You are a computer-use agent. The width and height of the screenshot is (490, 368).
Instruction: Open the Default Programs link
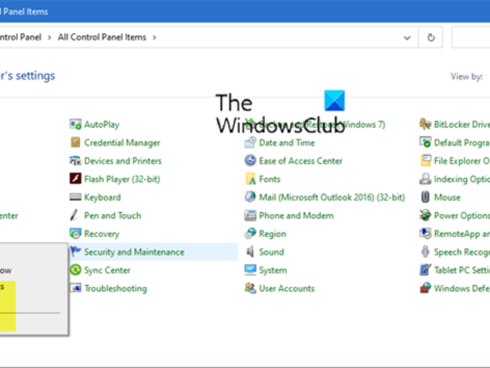coord(462,143)
